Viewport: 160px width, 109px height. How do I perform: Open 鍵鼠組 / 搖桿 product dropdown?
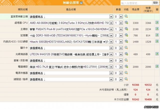71,79
